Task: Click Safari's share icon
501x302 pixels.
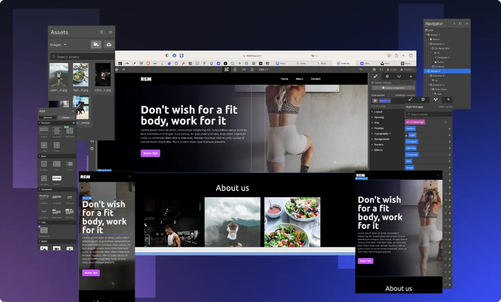Action: tap(396, 55)
